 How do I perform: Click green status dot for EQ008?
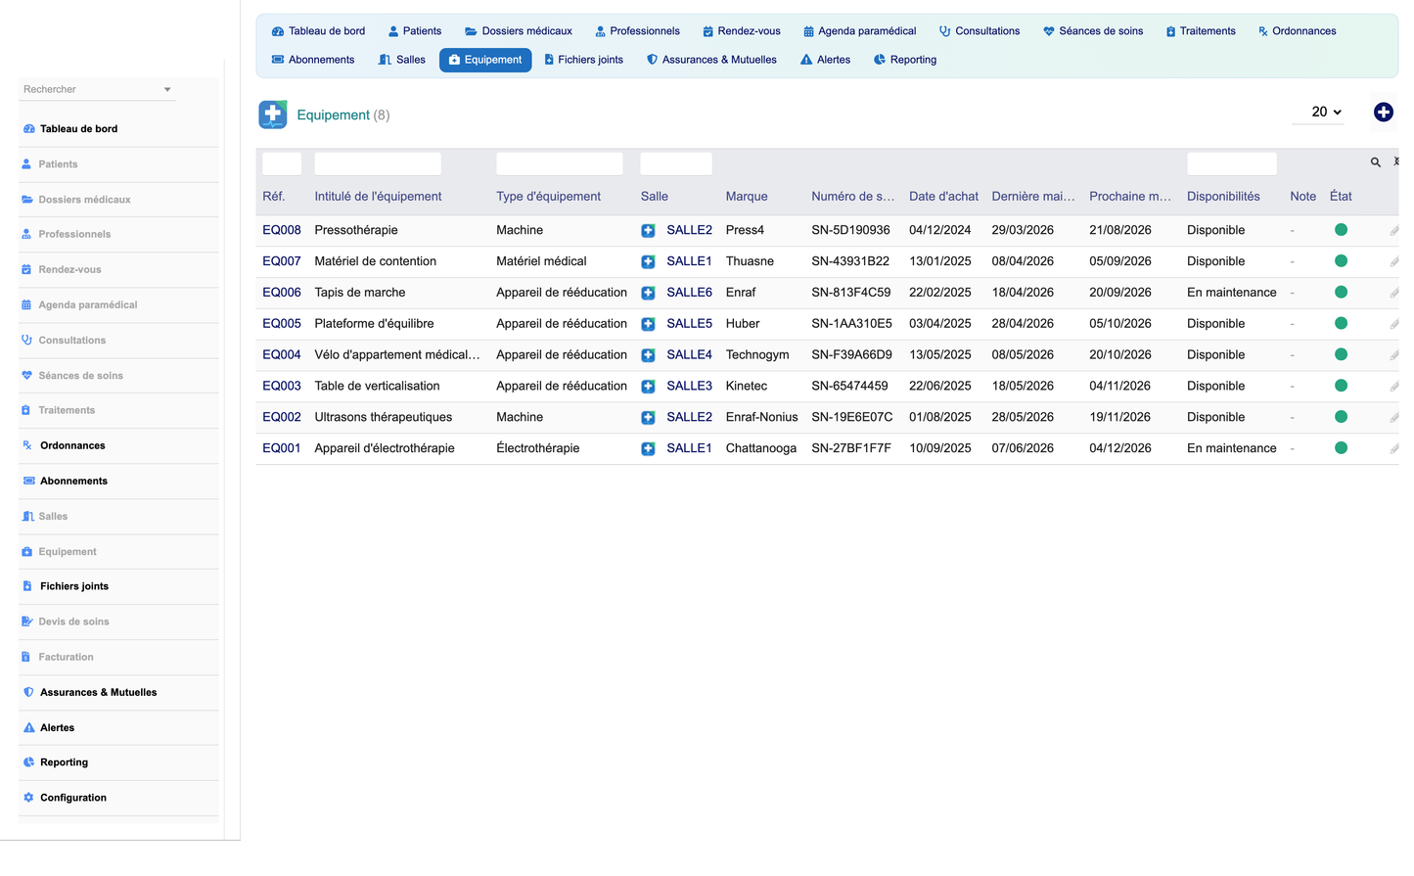tap(1341, 230)
